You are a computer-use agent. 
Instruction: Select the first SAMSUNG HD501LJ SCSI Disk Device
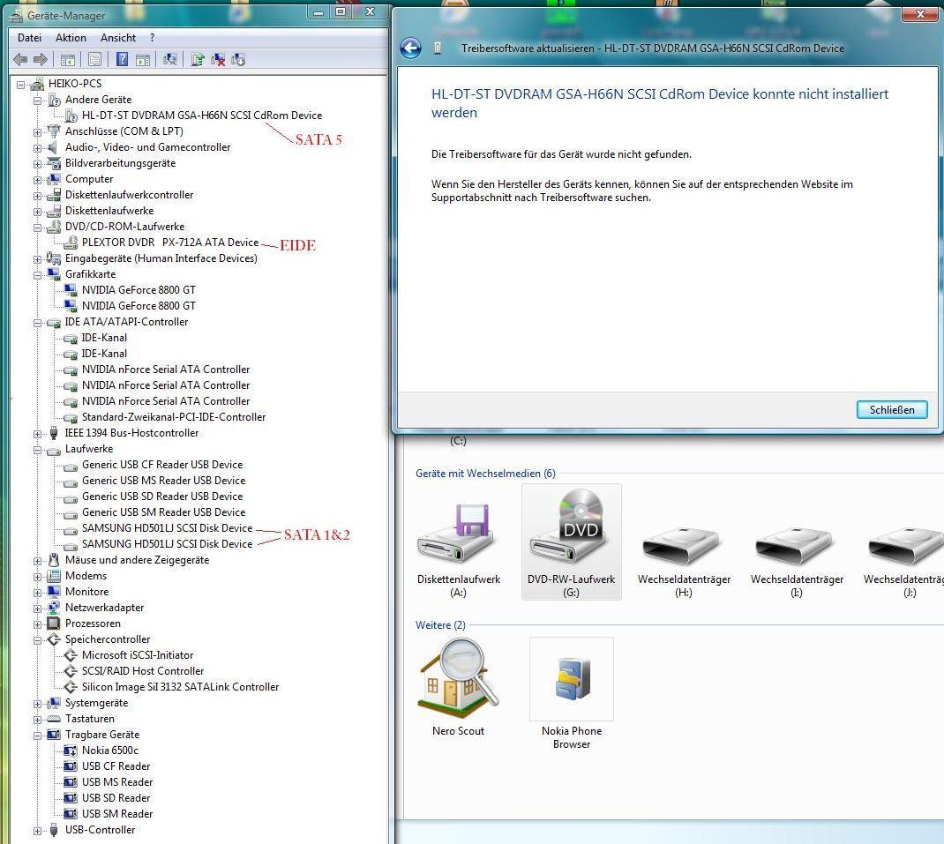click(167, 528)
